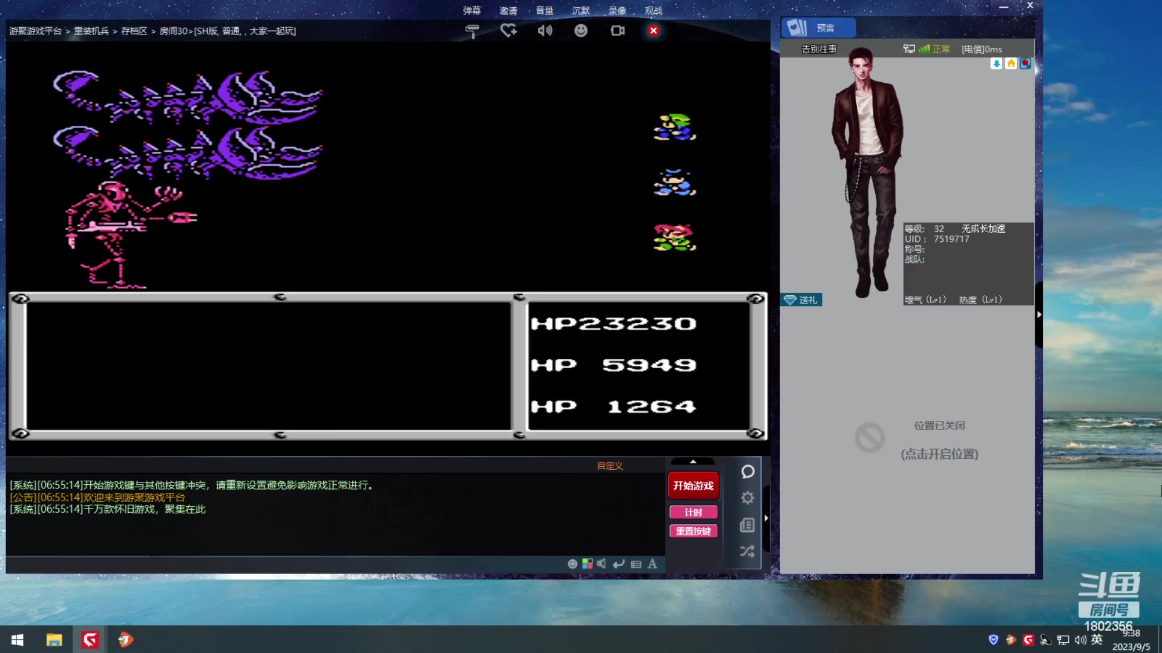Click the UID 7519717 text
This screenshot has height=653, width=1162.
[937, 239]
